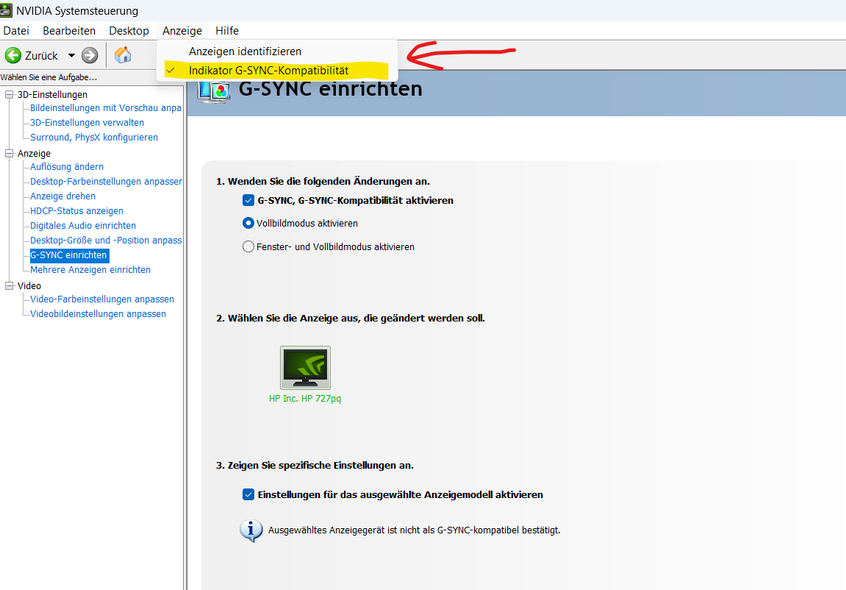Collapse the 3D-Einstellungen tree node
The height and width of the screenshot is (590, 846).
click(x=9, y=94)
